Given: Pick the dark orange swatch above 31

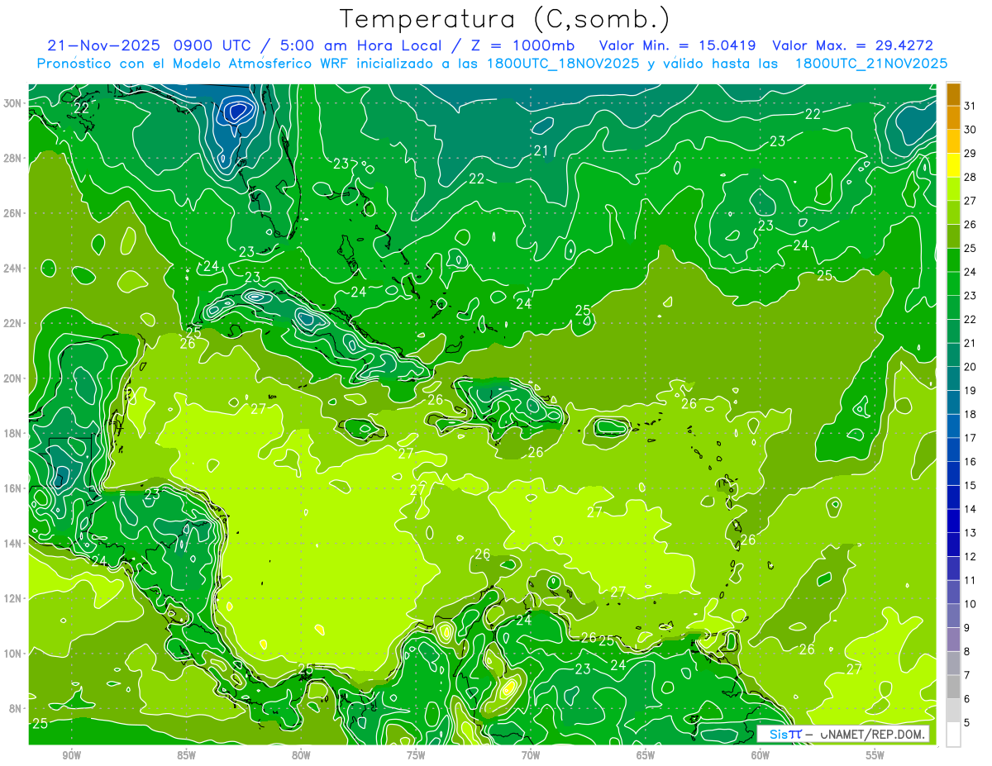Looking at the screenshot, I should [x=953, y=94].
